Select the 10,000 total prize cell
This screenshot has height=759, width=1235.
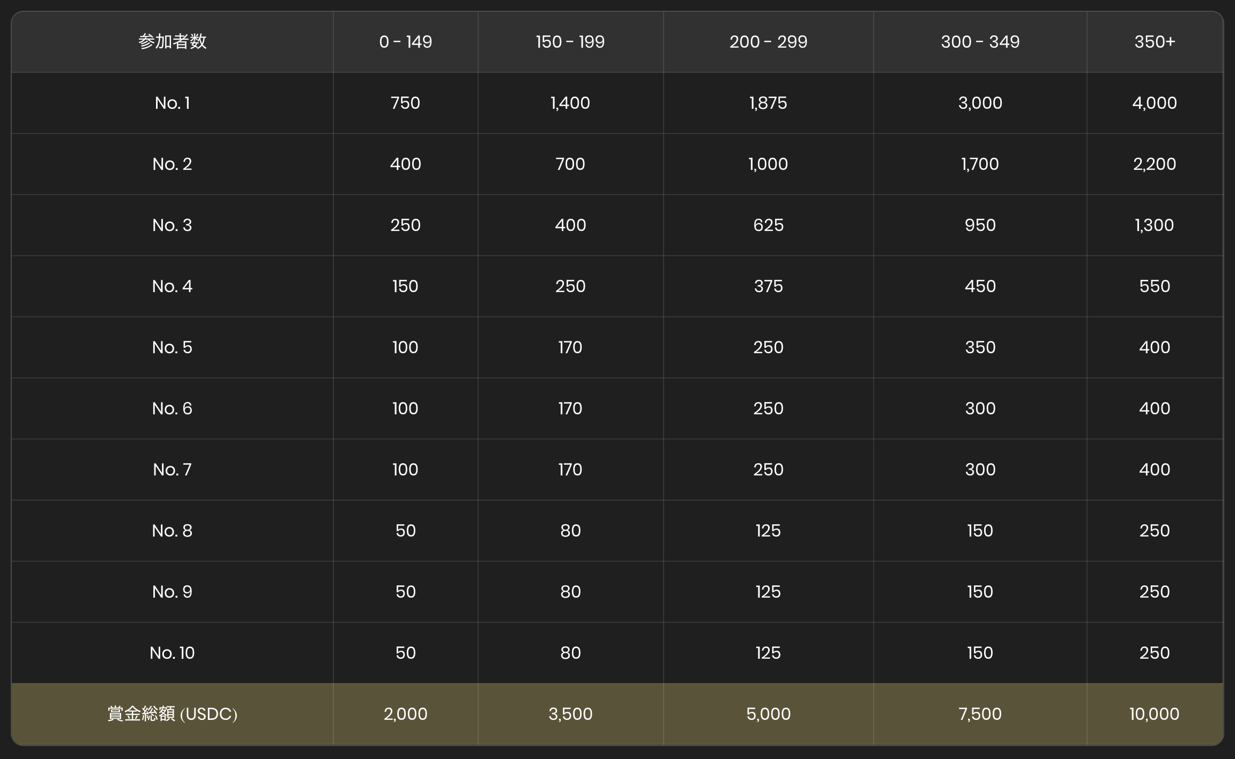1154,714
